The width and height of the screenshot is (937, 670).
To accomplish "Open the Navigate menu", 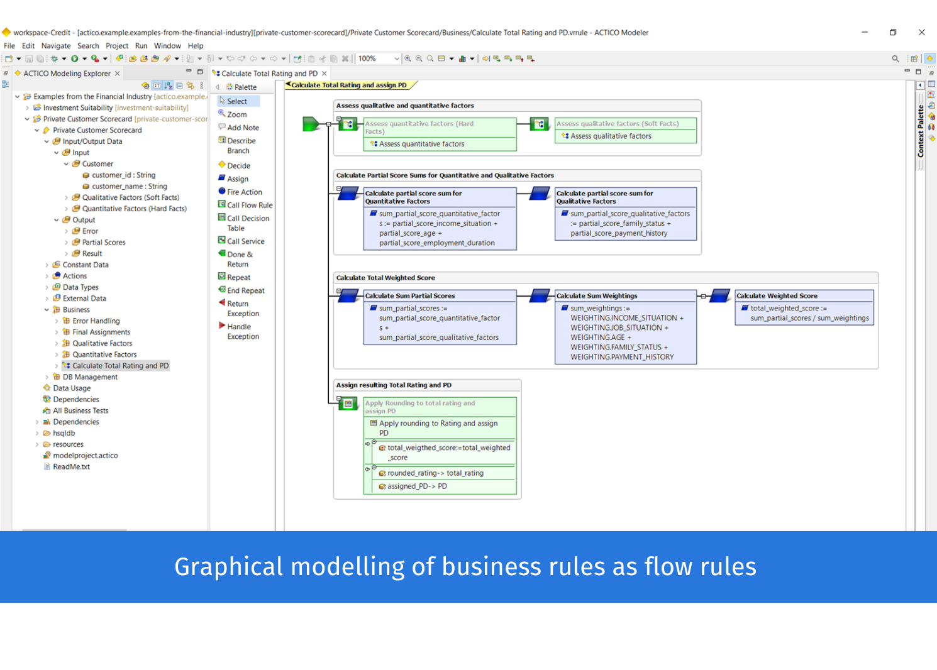I will point(56,45).
